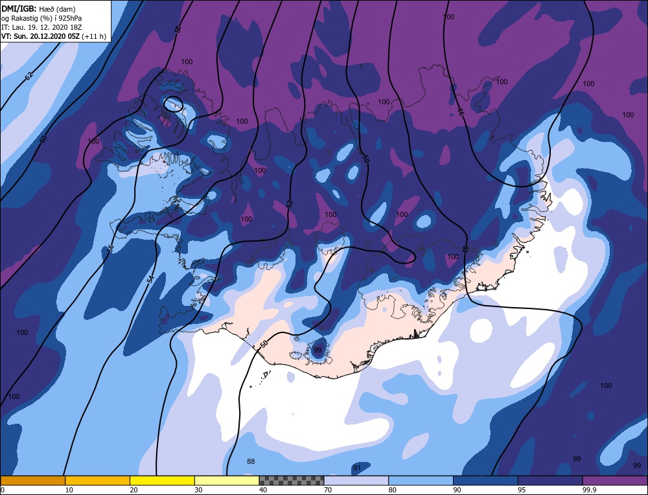Click the lavender 70–80 legend swatch
Screen dimensions: 648x495
point(356,480)
